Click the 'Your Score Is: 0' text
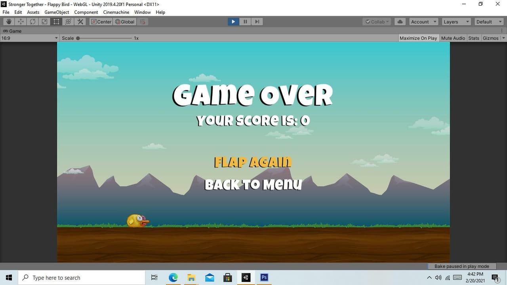 pos(253,120)
